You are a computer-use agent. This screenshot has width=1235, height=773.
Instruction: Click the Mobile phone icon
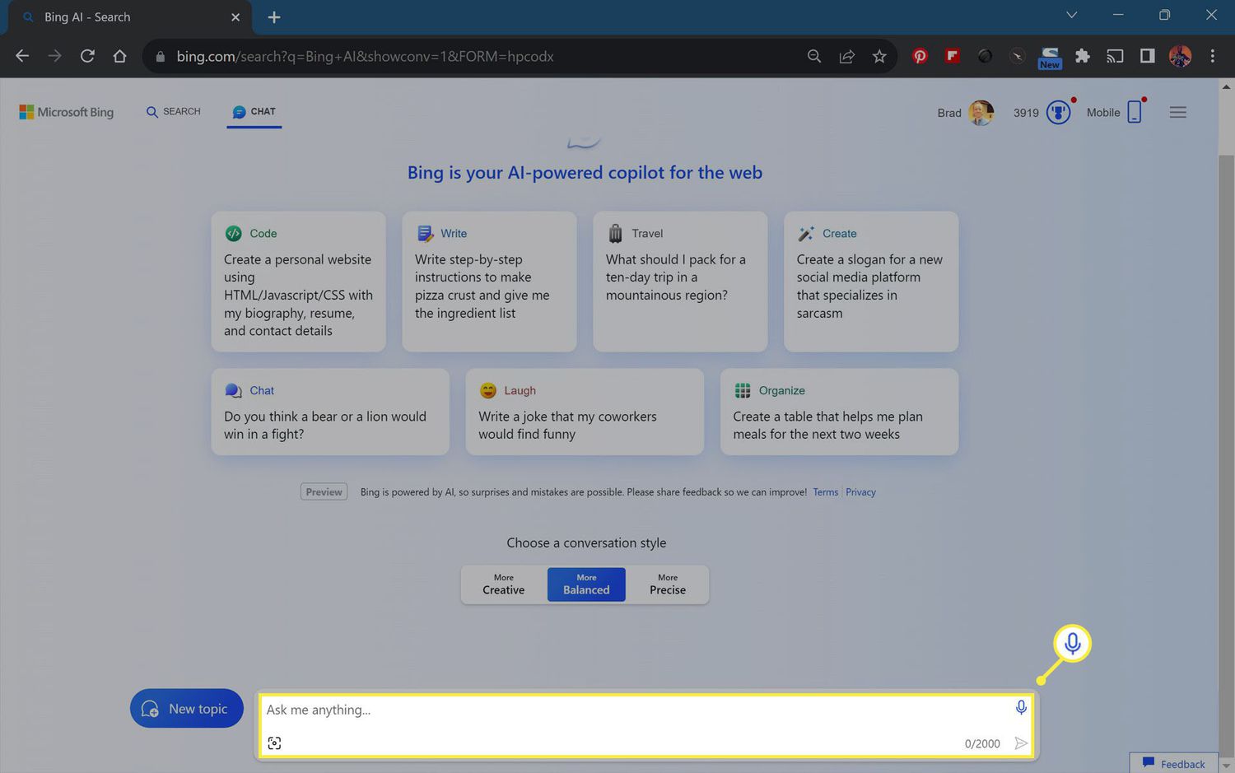pos(1134,113)
